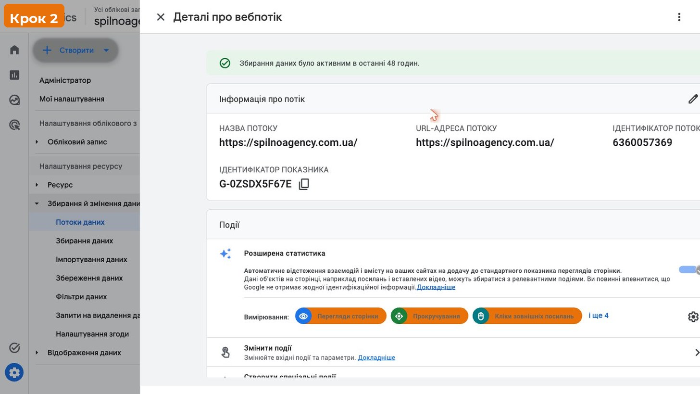Collapse Збирання й змінення даних section

[37, 203]
